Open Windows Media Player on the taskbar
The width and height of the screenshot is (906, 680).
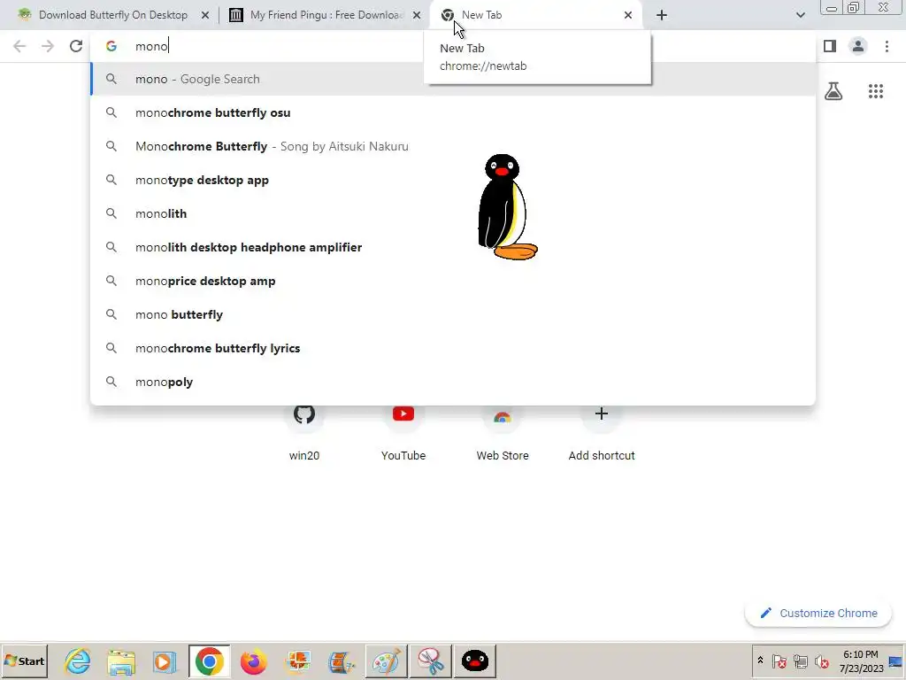click(x=165, y=661)
